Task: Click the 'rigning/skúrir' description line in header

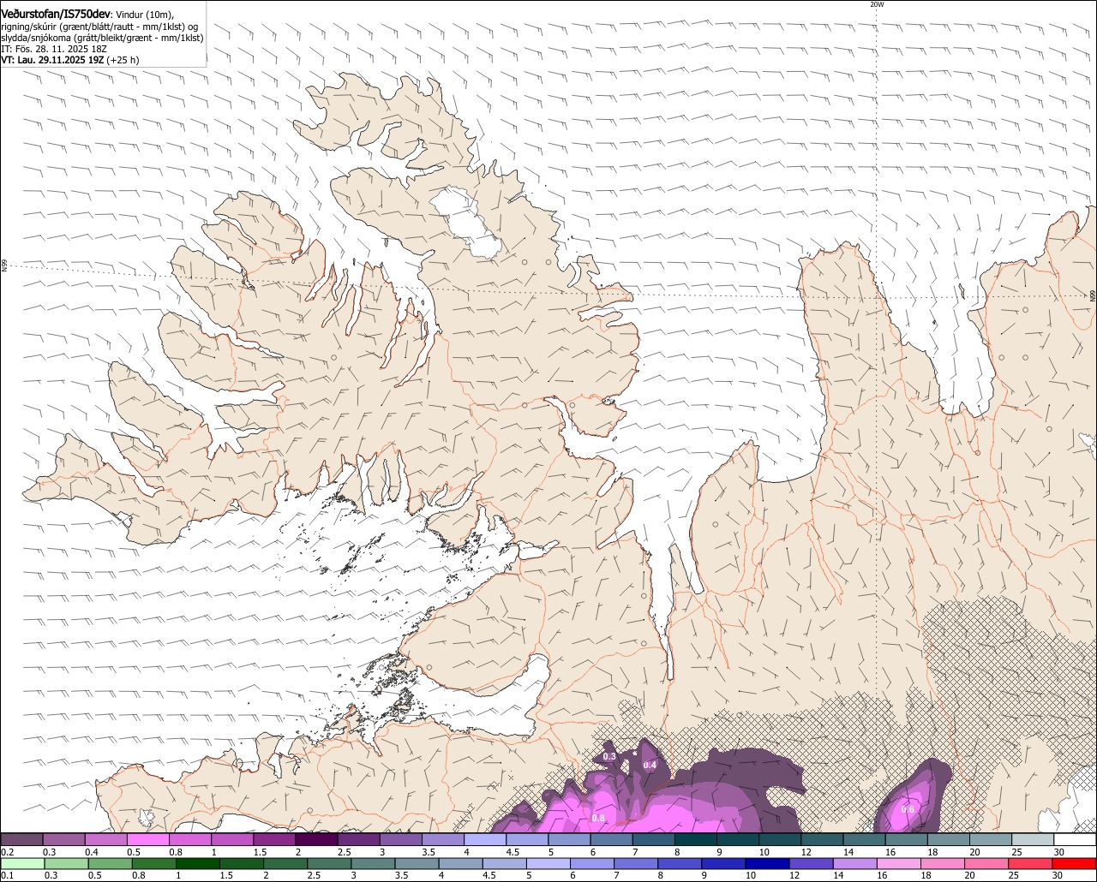Action: (99, 26)
